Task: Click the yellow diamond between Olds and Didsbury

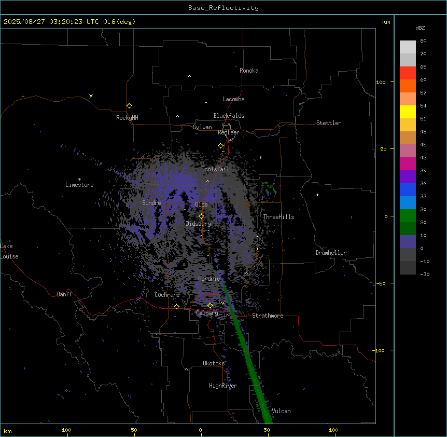Action: click(201, 216)
